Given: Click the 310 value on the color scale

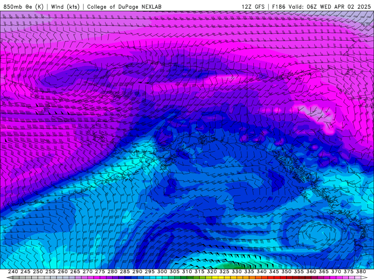Looking at the screenshot, I should pyautogui.click(x=187, y=272).
